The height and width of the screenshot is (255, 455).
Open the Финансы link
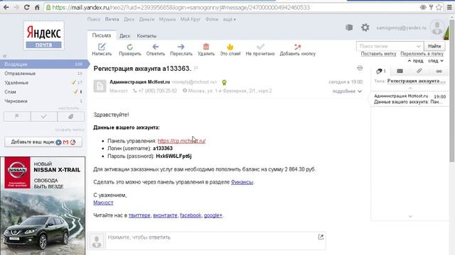[x=242, y=182]
